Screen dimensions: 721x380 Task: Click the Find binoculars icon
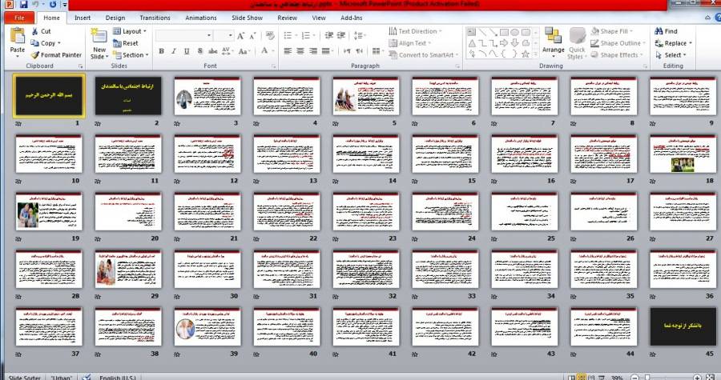[x=657, y=31]
